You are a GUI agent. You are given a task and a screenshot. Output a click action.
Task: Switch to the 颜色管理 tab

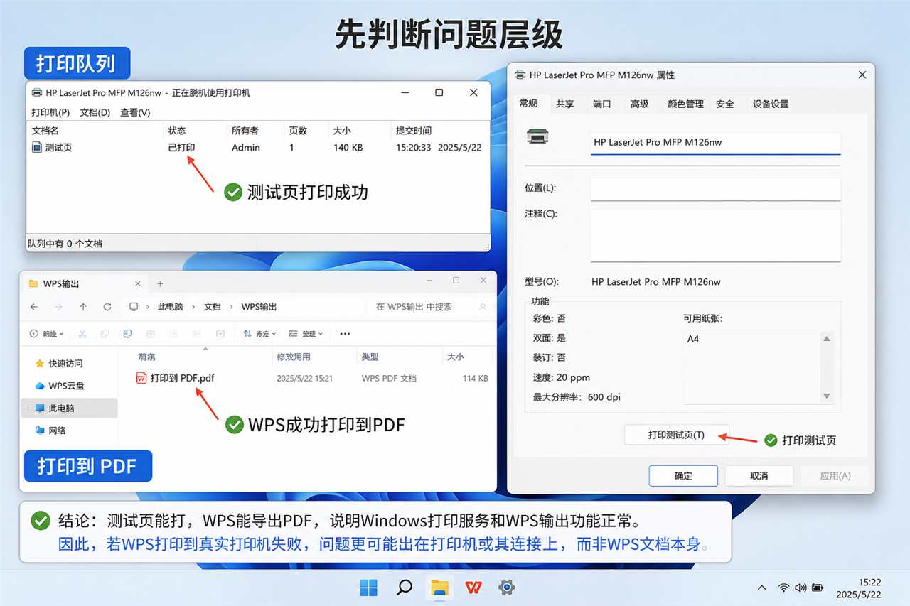coord(685,104)
